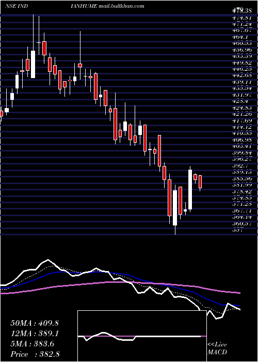Click the 456.96 price axis label
Image resolution: width=258 pixels, height=362 pixels.
(241, 50)
